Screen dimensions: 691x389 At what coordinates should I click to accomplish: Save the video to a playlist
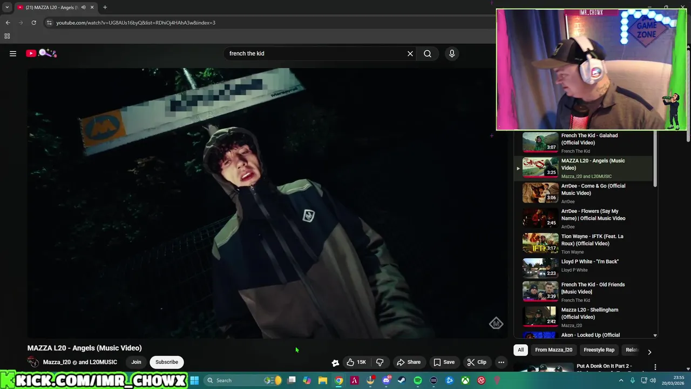pos(444,362)
